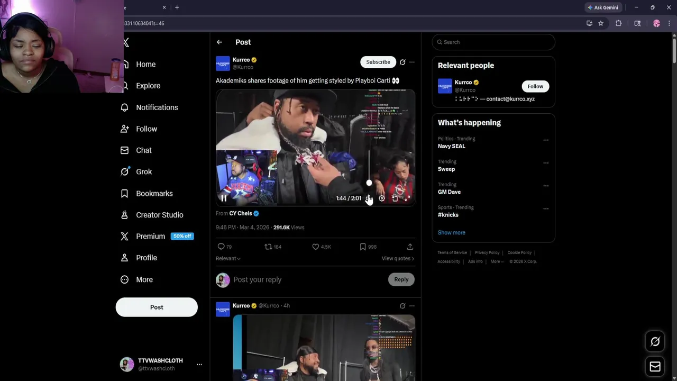Click the 291.6K Views count
The height and width of the screenshot is (381, 677).
[289, 228]
